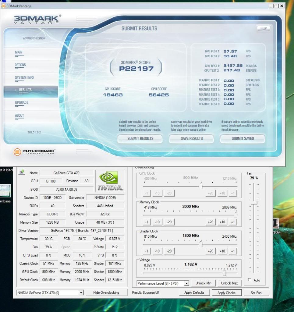Click the CPU TEST 1 value 2127.26

(x=233, y=66)
